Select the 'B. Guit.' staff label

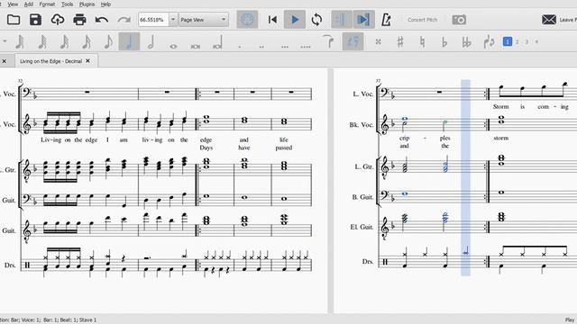point(362,197)
